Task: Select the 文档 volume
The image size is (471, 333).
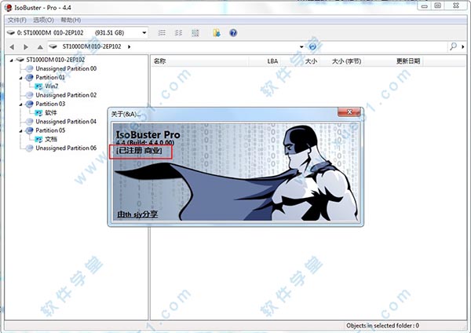Action: pyautogui.click(x=51, y=139)
